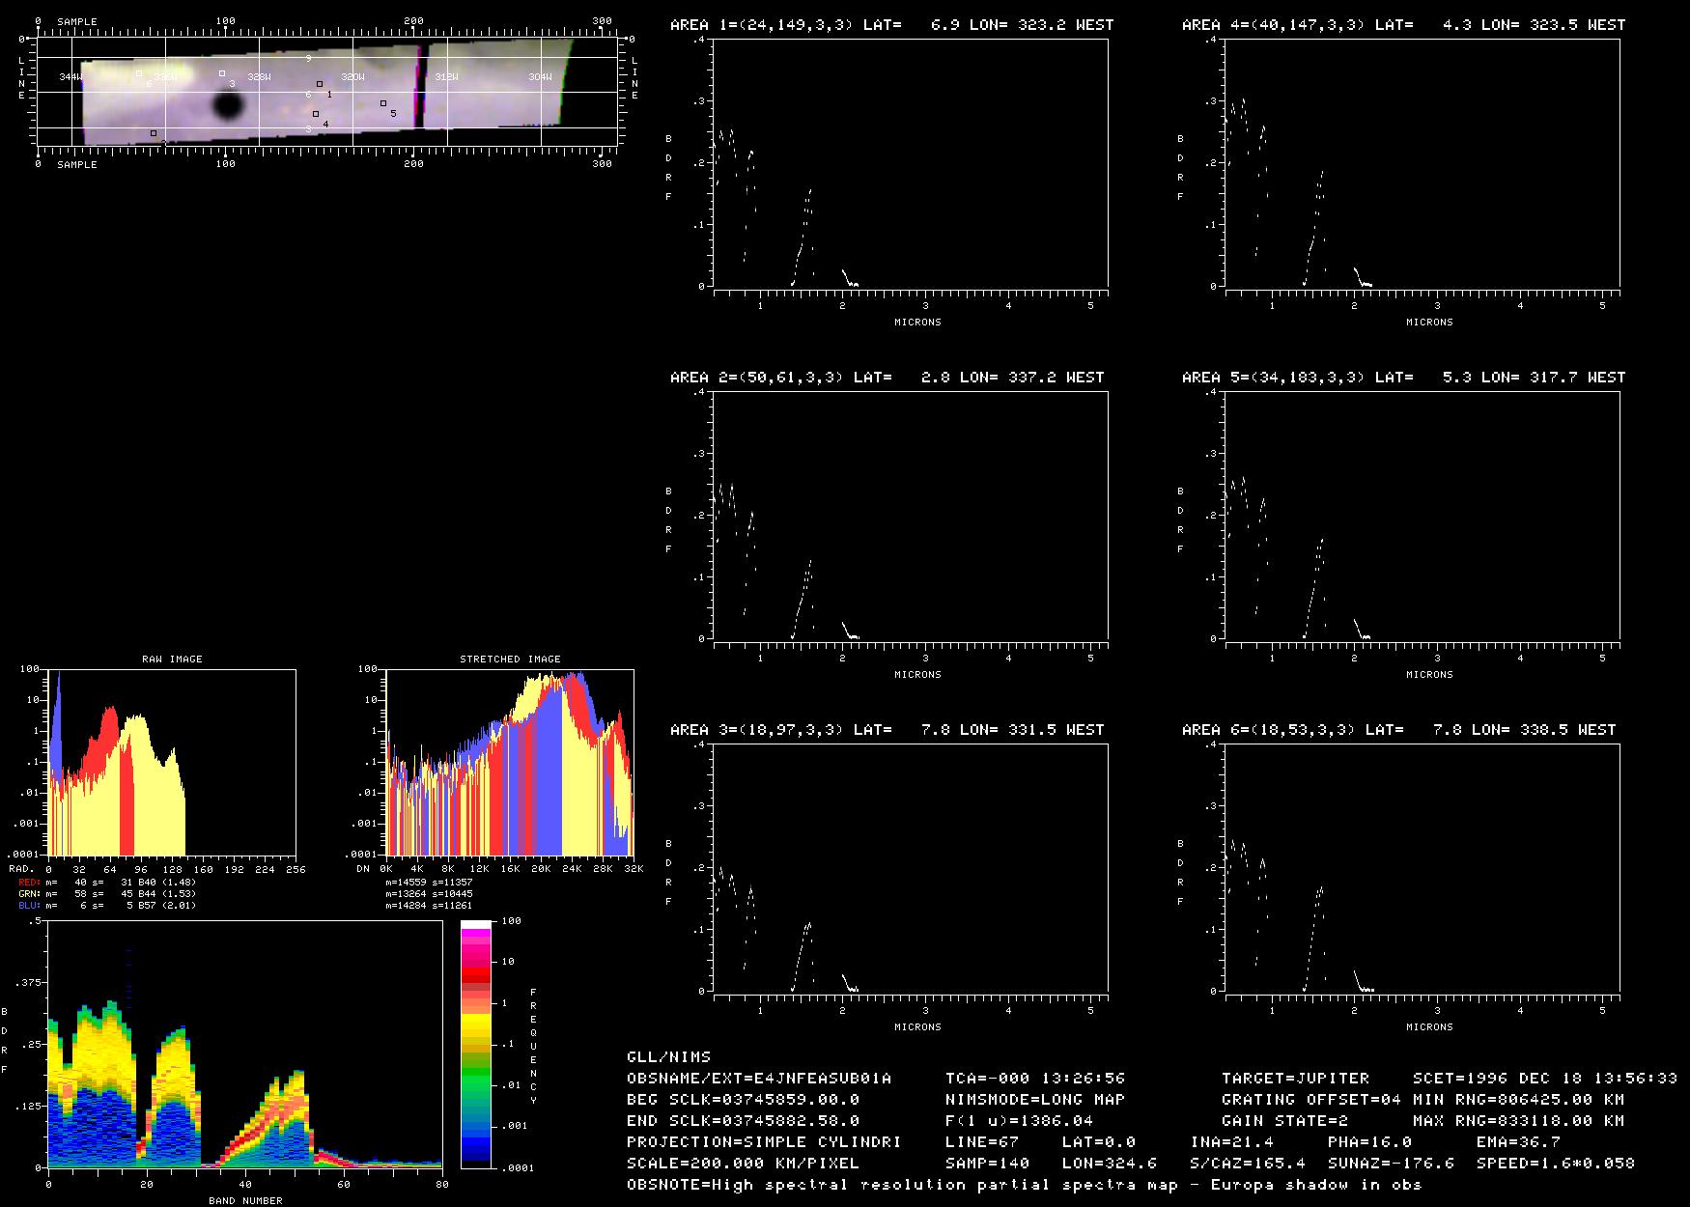This screenshot has height=1207, width=1690.
Task: Open the RAW IMAGE histogram plot
Action: click(x=172, y=763)
